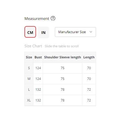Click 'Slide the table to scroll' hint
The height and width of the screenshot is (124, 121).
62,46
